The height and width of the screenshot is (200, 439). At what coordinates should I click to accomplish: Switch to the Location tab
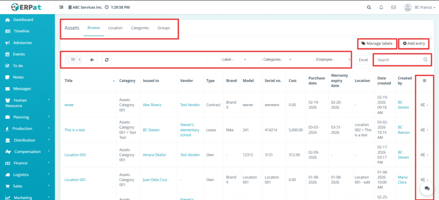coord(115,28)
